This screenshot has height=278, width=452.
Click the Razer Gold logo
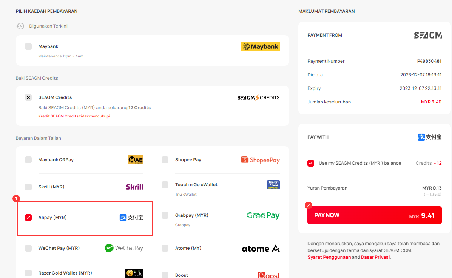click(134, 273)
